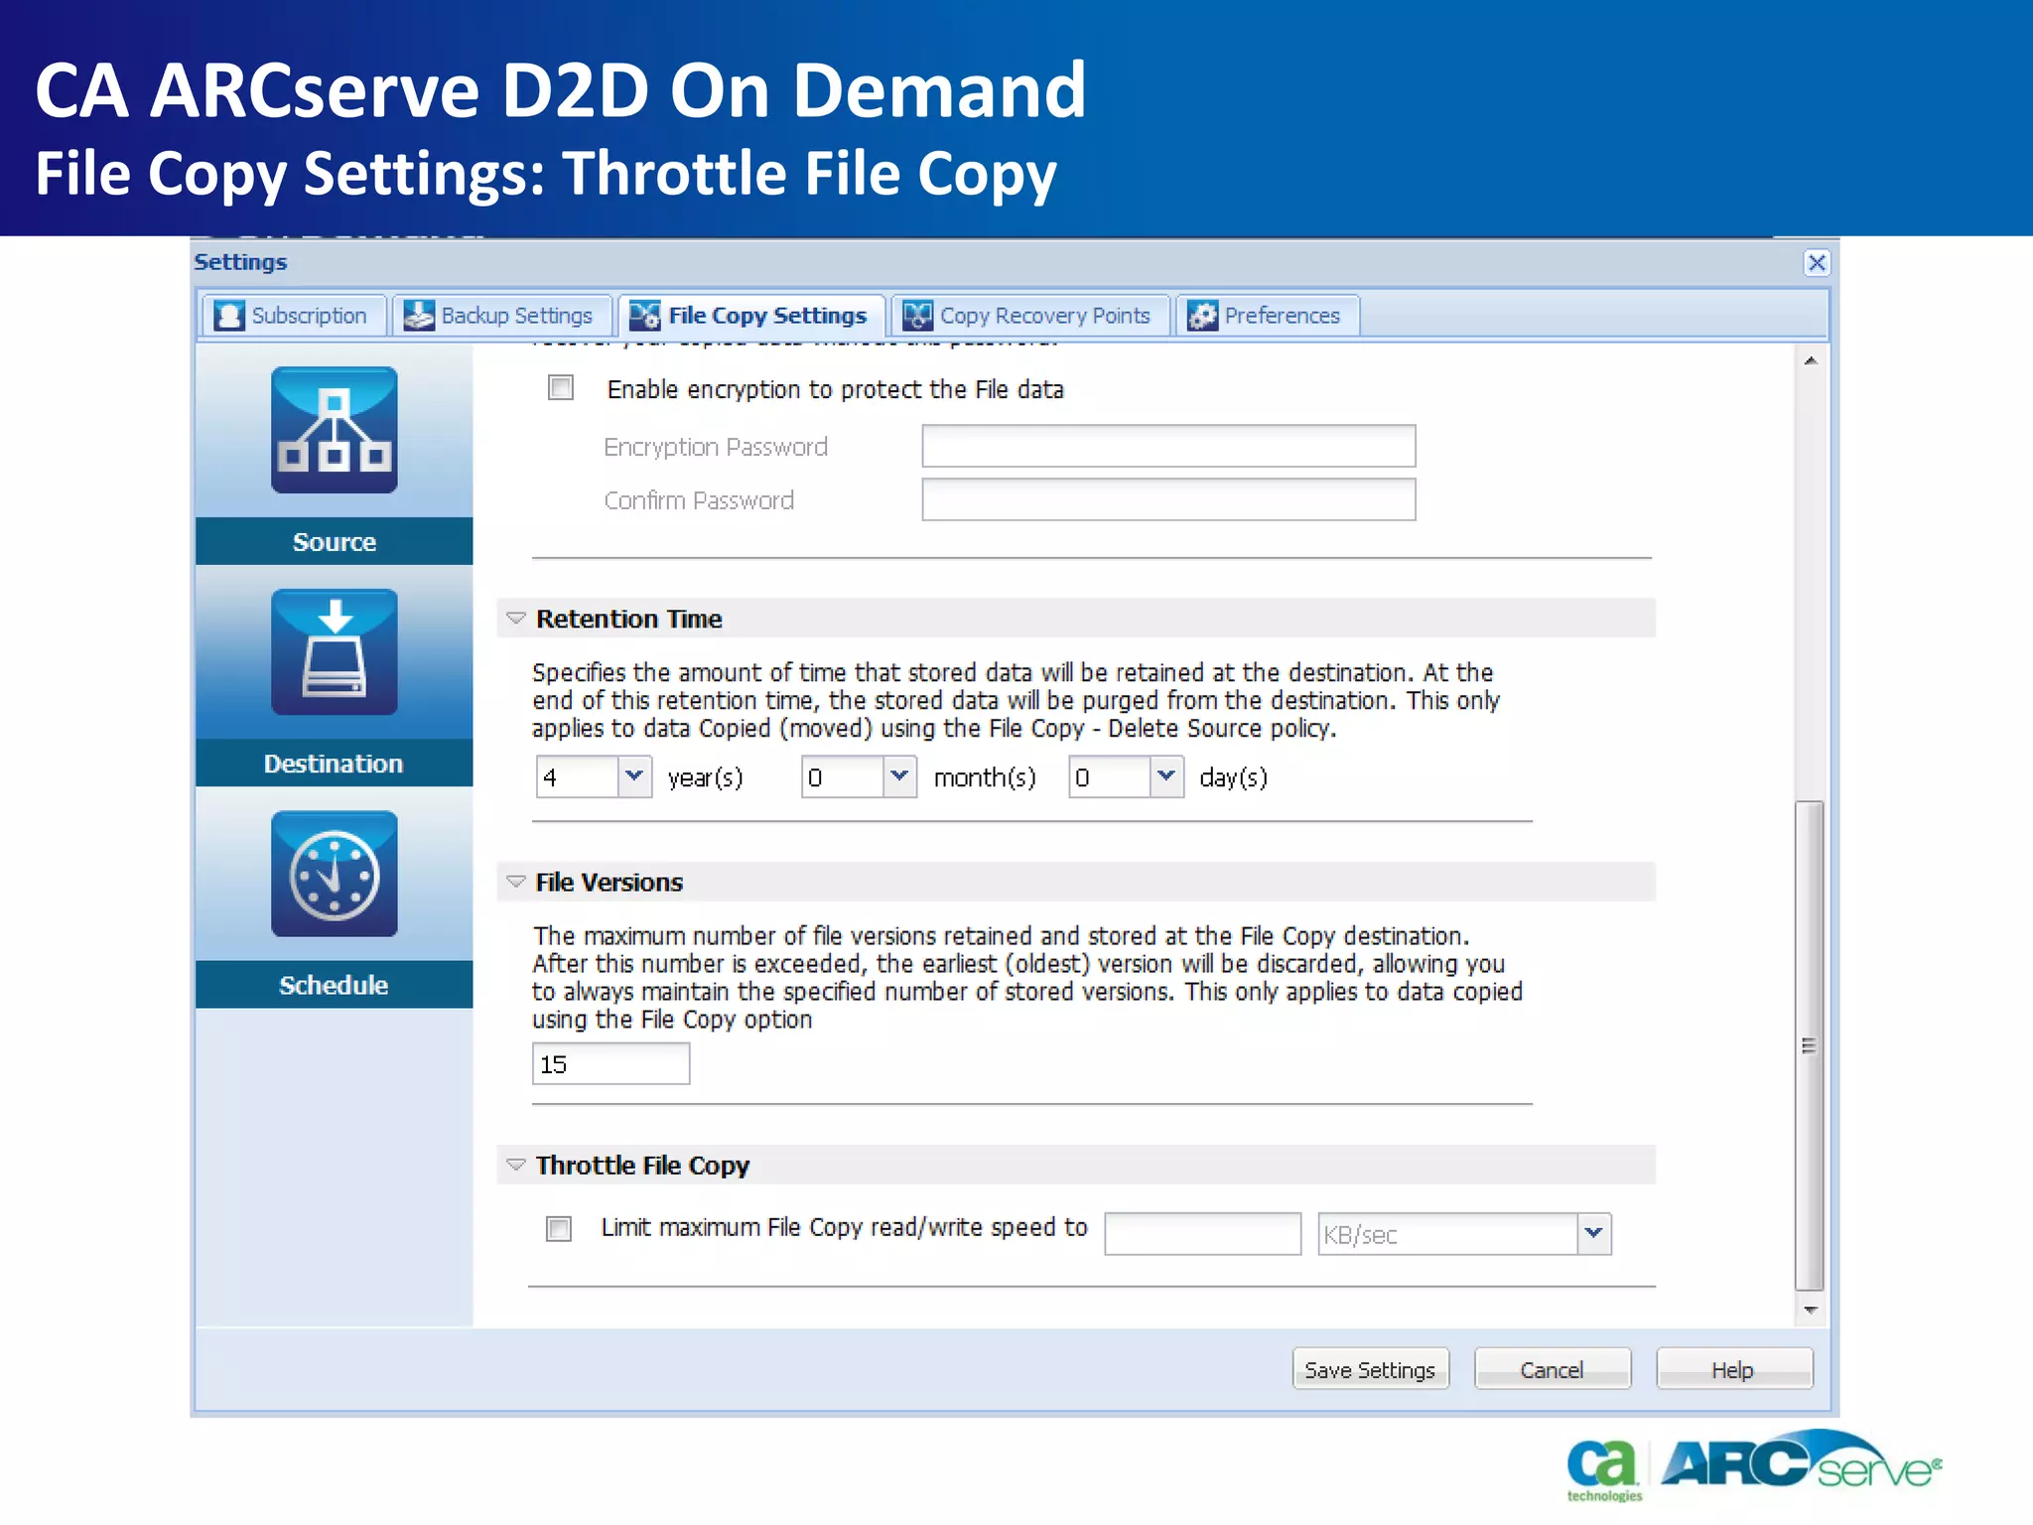The image size is (2033, 1525).
Task: Open the Source settings icon
Action: (335, 430)
